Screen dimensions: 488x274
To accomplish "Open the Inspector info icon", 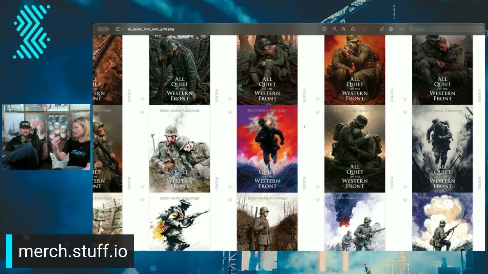I will 324,29.
